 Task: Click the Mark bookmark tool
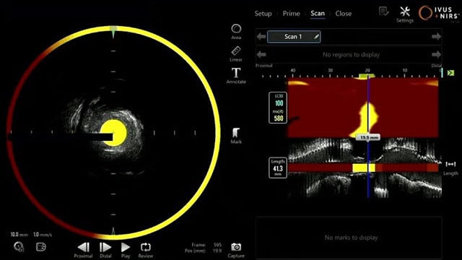pyautogui.click(x=236, y=136)
